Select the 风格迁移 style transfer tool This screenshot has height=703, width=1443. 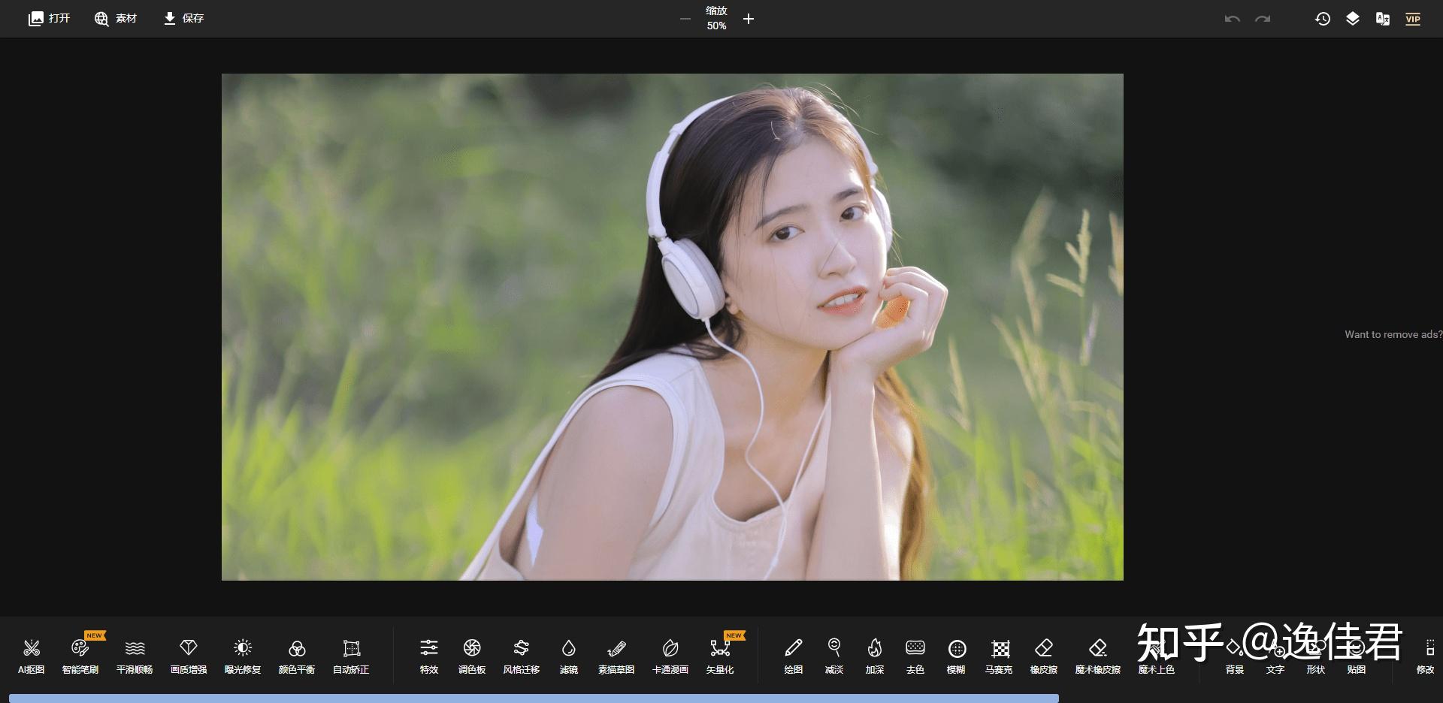(522, 656)
